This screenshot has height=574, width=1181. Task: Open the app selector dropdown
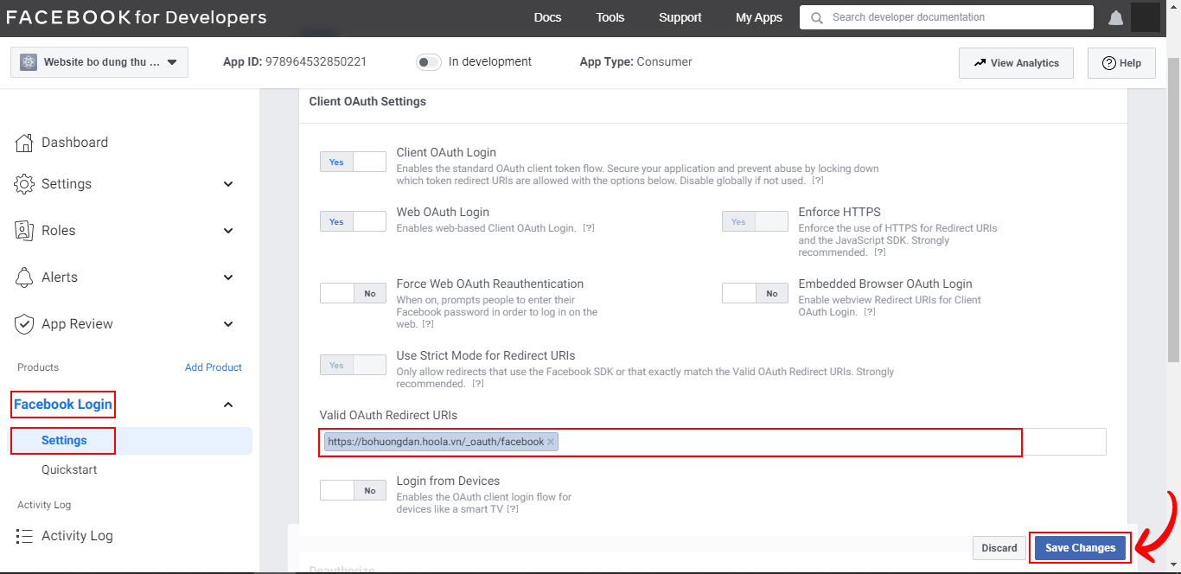99,62
